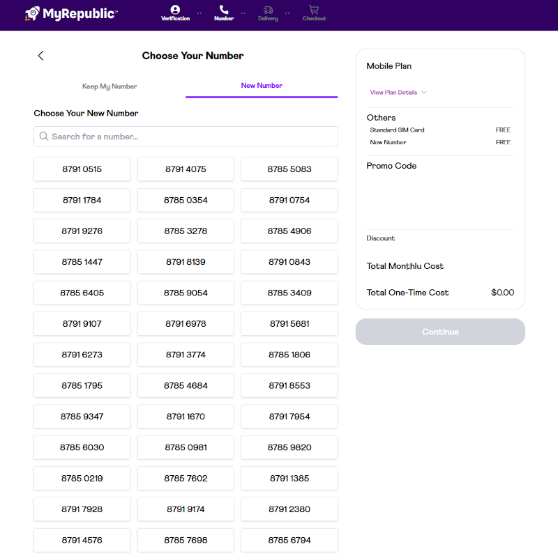Choose number 8791 0515
Screen dimensions: 558x556
click(82, 169)
